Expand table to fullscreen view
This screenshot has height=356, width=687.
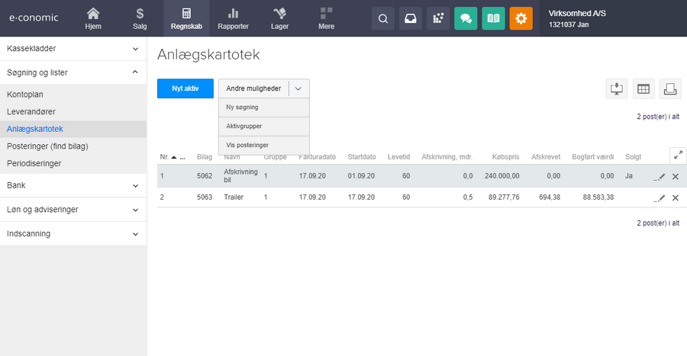point(678,156)
